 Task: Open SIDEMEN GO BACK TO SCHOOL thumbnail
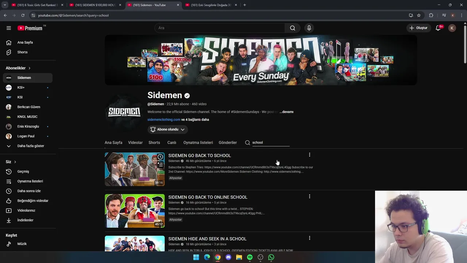(135, 169)
